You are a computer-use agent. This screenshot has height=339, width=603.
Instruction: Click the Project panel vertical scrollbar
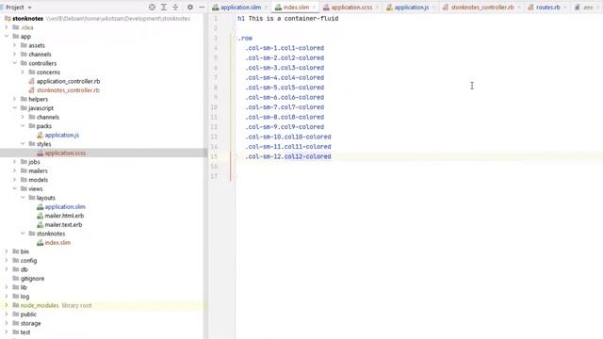tap(205, 177)
